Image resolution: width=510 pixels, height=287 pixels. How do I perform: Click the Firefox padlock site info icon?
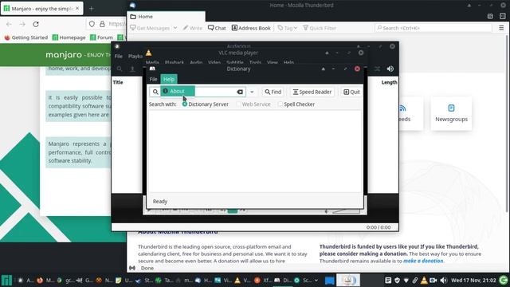tap(102, 24)
